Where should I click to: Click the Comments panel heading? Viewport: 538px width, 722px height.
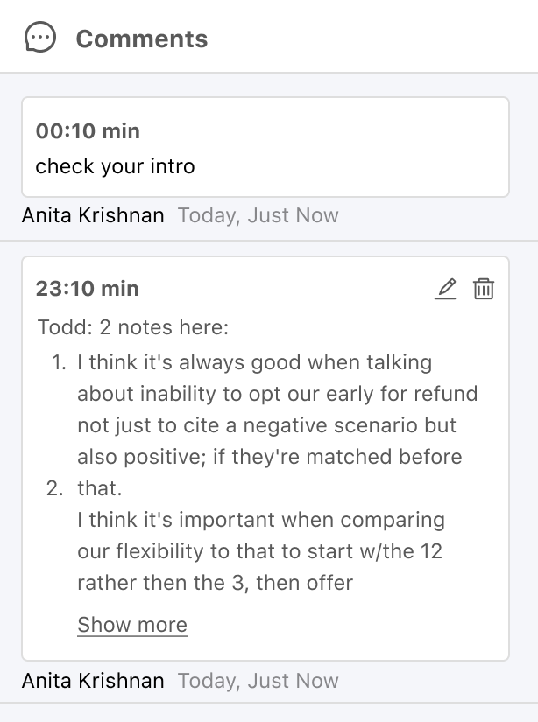pyautogui.click(x=142, y=39)
